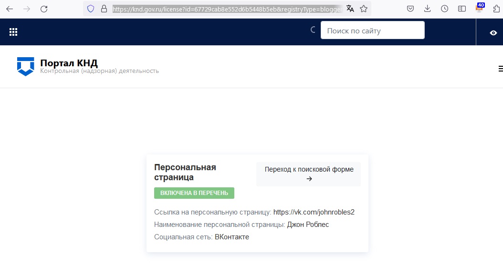Viewport: 503px width, 266px height.
Task: Toggle the browser sidebar
Action: [461, 9]
